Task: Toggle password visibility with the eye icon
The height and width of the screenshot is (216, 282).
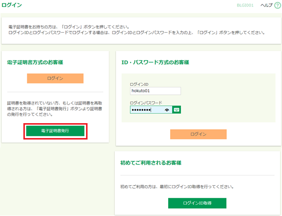Action: pyautogui.click(x=167, y=110)
